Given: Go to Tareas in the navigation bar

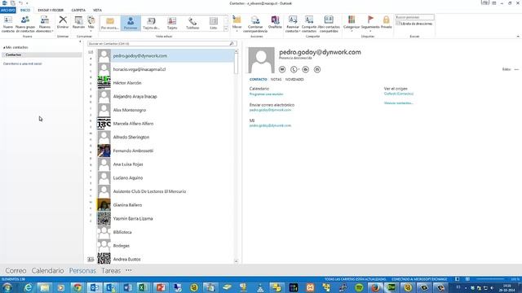Looking at the screenshot, I should 111,271.
